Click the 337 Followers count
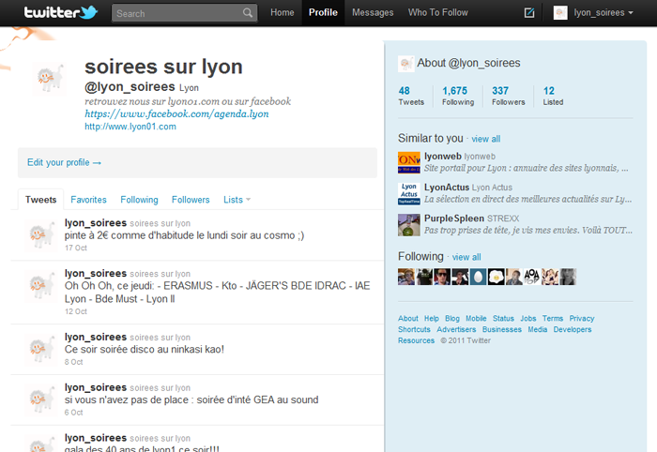The width and height of the screenshot is (657, 452). 508,96
